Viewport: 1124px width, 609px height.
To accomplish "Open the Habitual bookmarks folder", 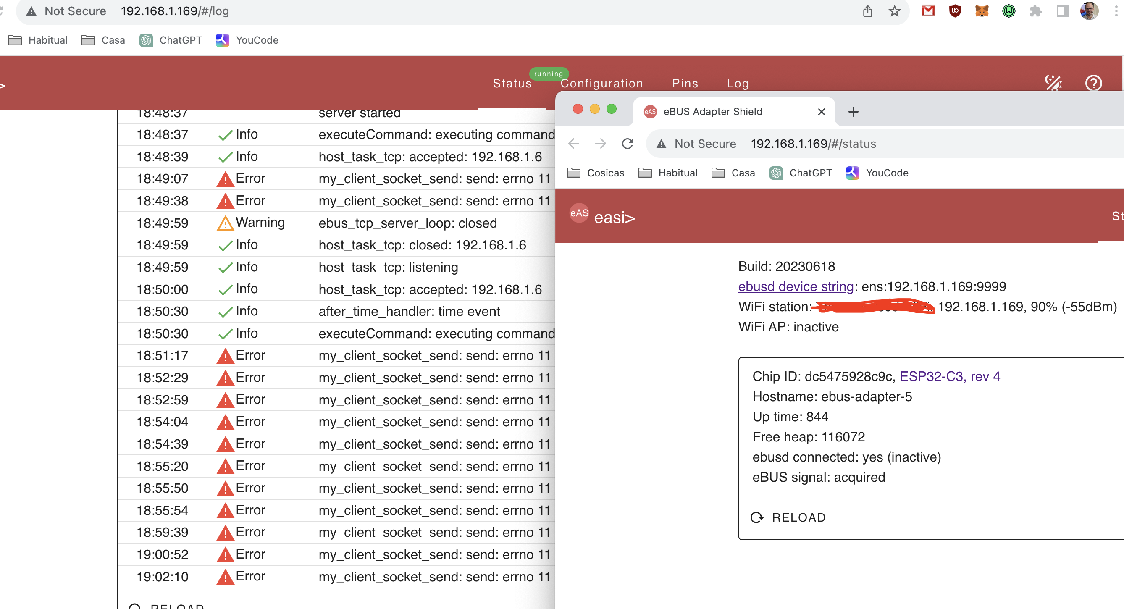I will pos(38,40).
